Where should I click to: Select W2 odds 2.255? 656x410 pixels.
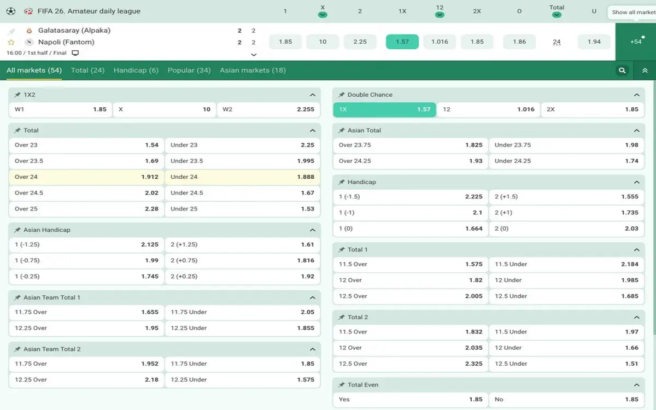click(268, 109)
